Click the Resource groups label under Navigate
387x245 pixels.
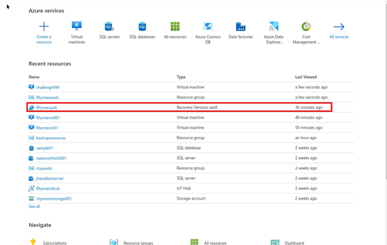(x=138, y=243)
